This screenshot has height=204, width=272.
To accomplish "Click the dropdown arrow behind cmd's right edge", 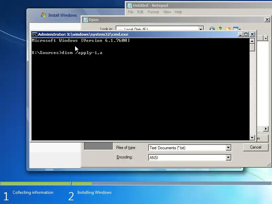I will tap(266, 38).
